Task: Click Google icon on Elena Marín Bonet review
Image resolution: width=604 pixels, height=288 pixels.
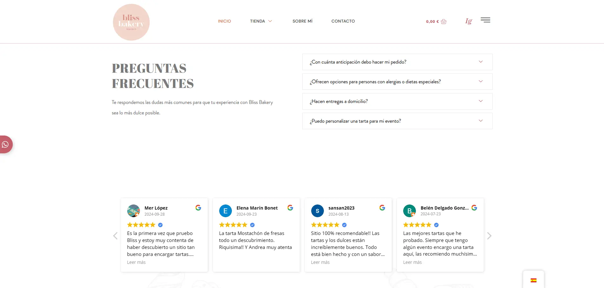Action: point(290,208)
